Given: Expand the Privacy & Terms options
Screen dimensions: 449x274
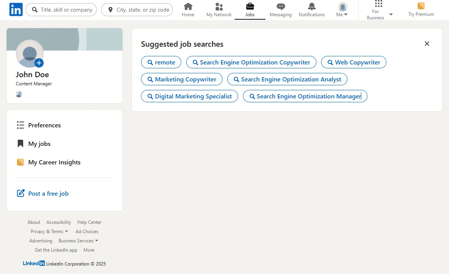Looking at the screenshot, I should click(x=49, y=231).
